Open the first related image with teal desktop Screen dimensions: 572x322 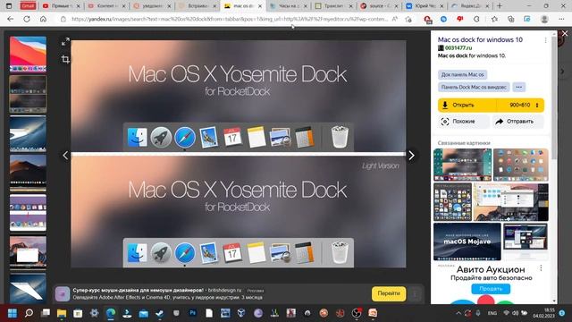click(x=463, y=165)
